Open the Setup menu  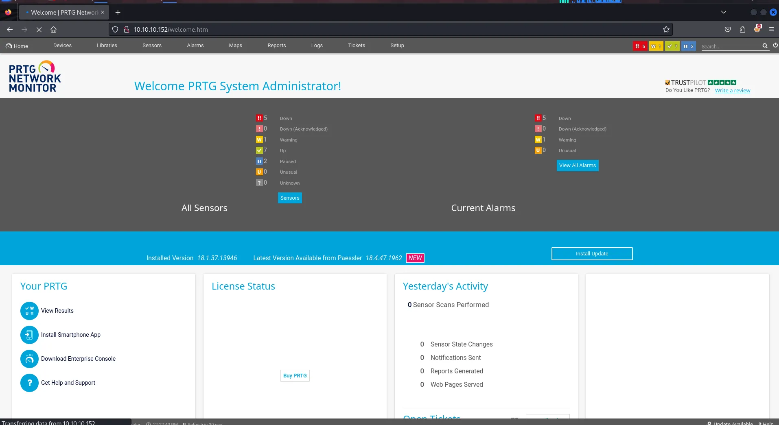(x=397, y=46)
